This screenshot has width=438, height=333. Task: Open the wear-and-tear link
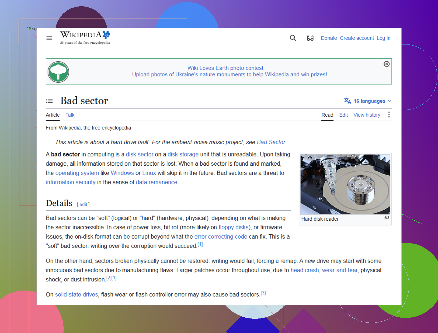(x=340, y=270)
